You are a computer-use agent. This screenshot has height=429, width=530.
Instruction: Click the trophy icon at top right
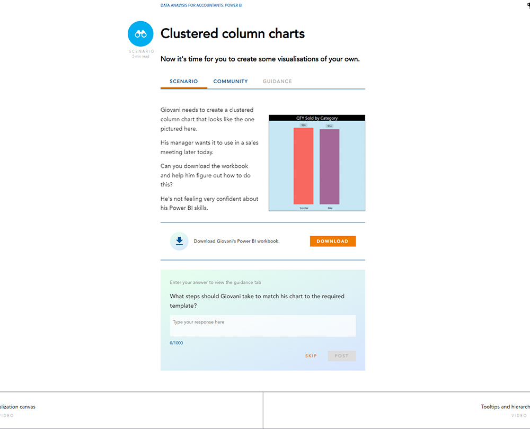(x=528, y=5)
